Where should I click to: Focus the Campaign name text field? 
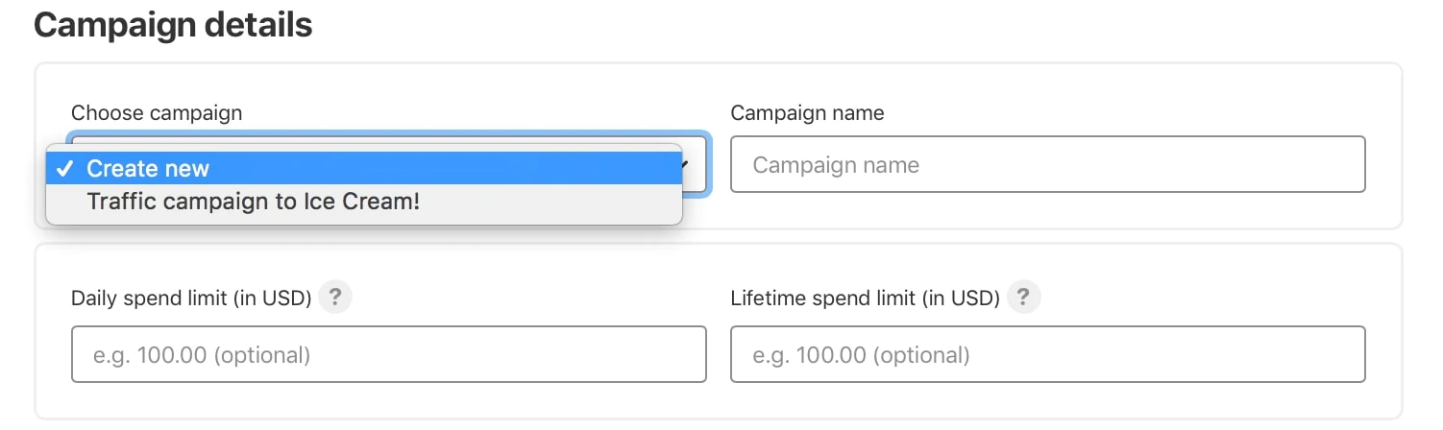(1047, 164)
